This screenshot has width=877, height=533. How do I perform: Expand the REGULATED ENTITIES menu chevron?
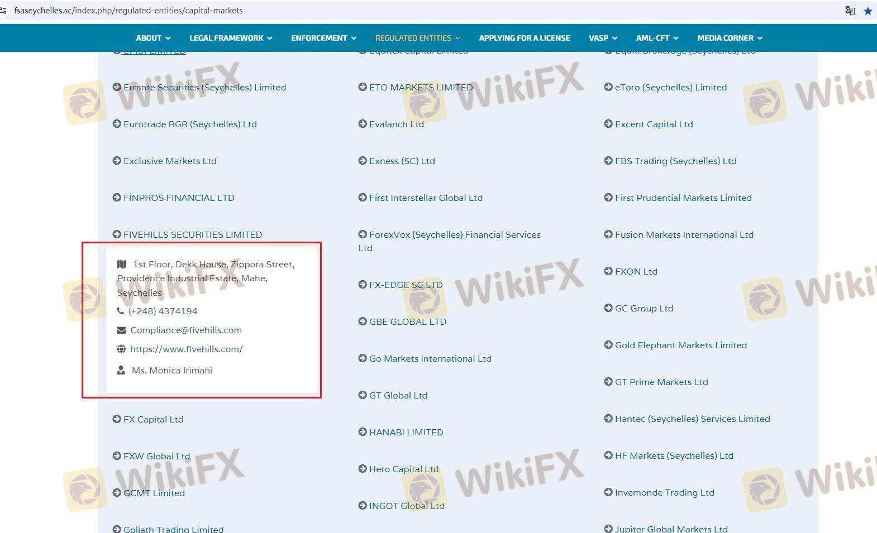(457, 39)
